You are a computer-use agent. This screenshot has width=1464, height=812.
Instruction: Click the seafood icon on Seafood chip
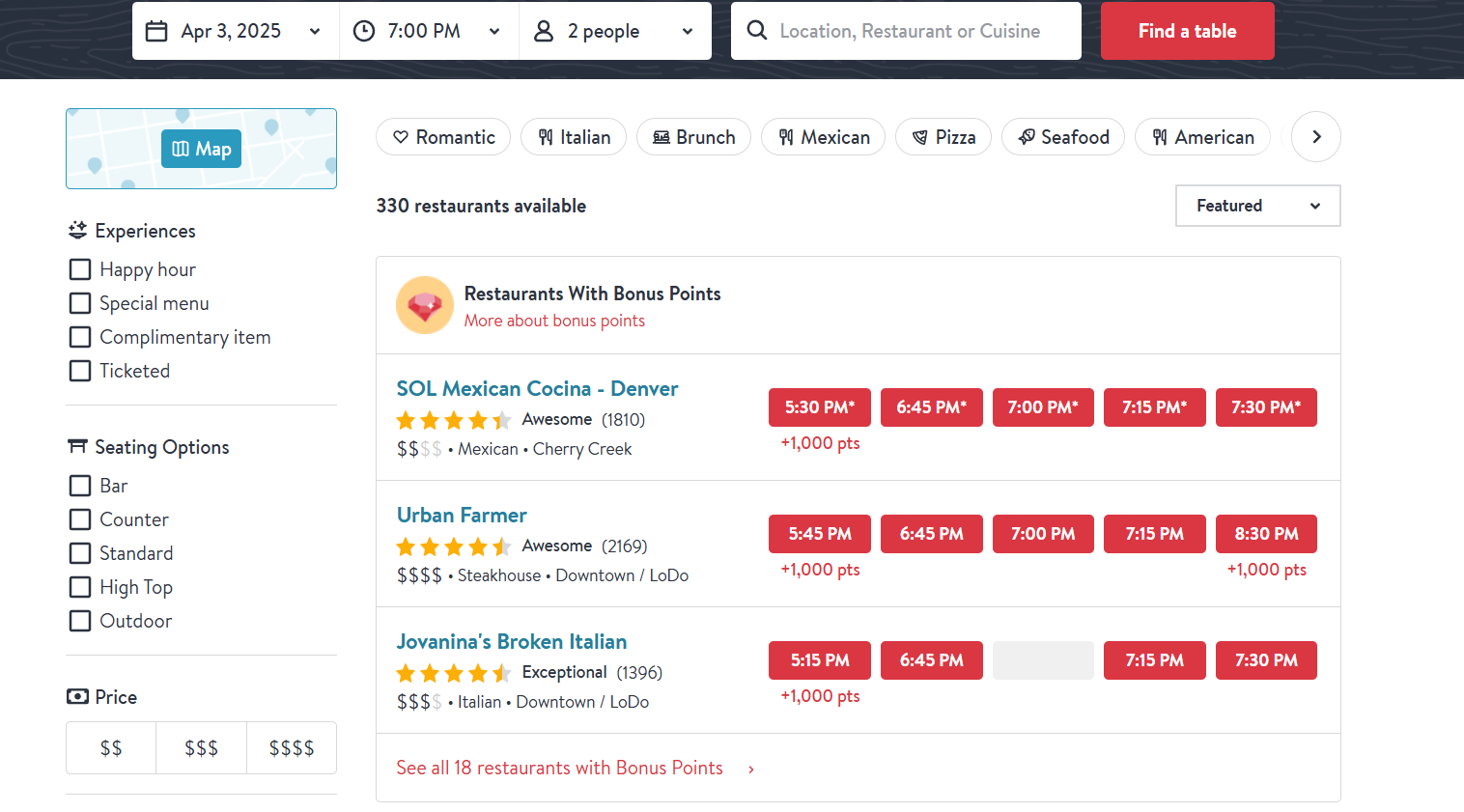coord(1027,137)
